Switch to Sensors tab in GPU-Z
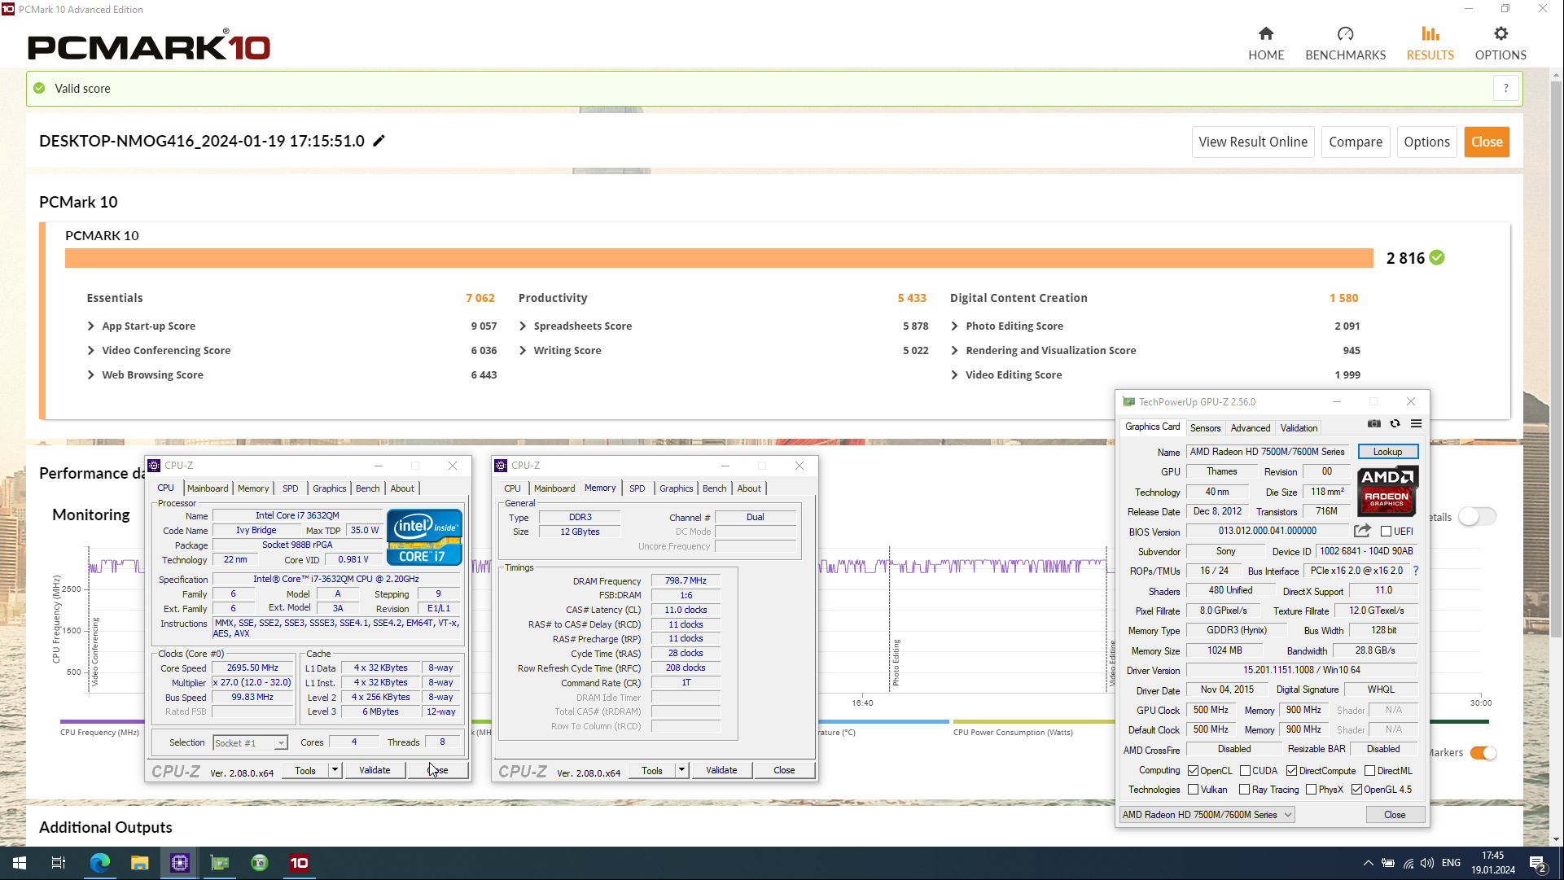 point(1206,428)
